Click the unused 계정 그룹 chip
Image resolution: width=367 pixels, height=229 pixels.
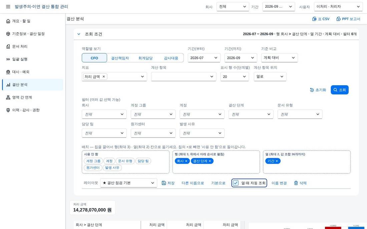(x=93, y=161)
